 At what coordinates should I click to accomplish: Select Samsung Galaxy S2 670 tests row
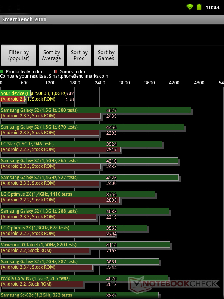pyautogui.click(x=92, y=130)
